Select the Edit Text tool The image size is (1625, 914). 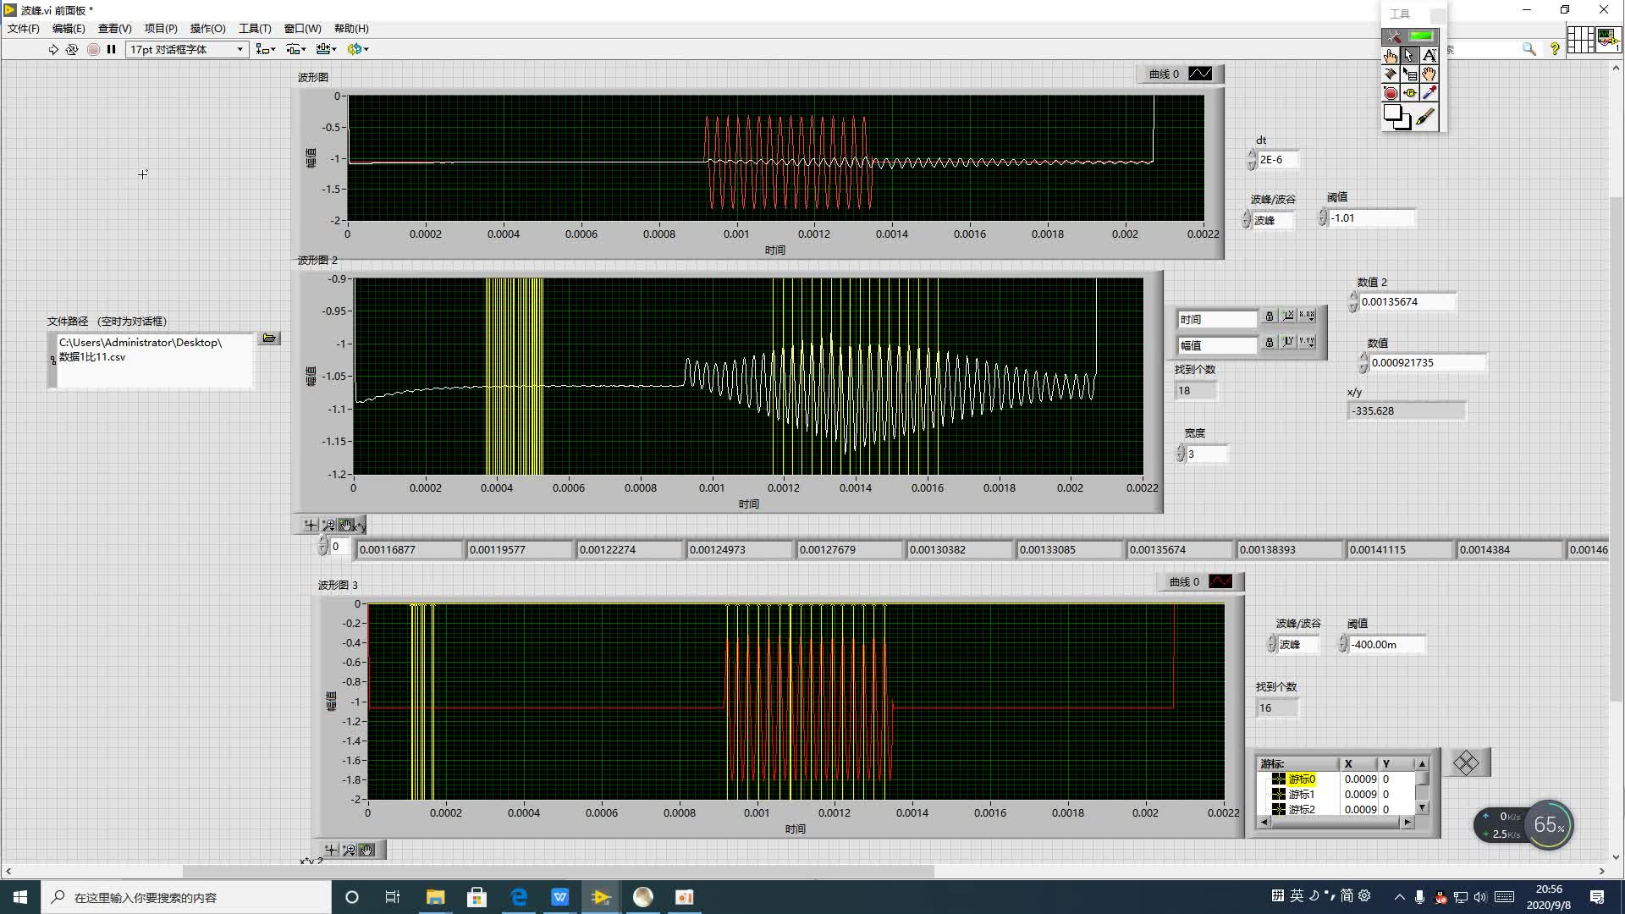pyautogui.click(x=1429, y=56)
